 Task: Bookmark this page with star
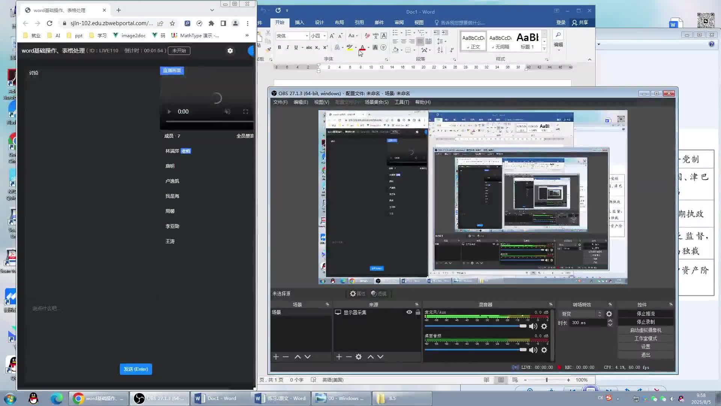pyautogui.click(x=172, y=23)
